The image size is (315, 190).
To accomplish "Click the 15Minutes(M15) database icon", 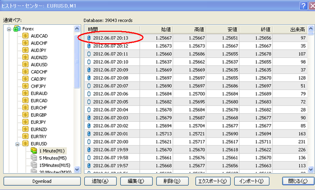I will click(x=34, y=165).
